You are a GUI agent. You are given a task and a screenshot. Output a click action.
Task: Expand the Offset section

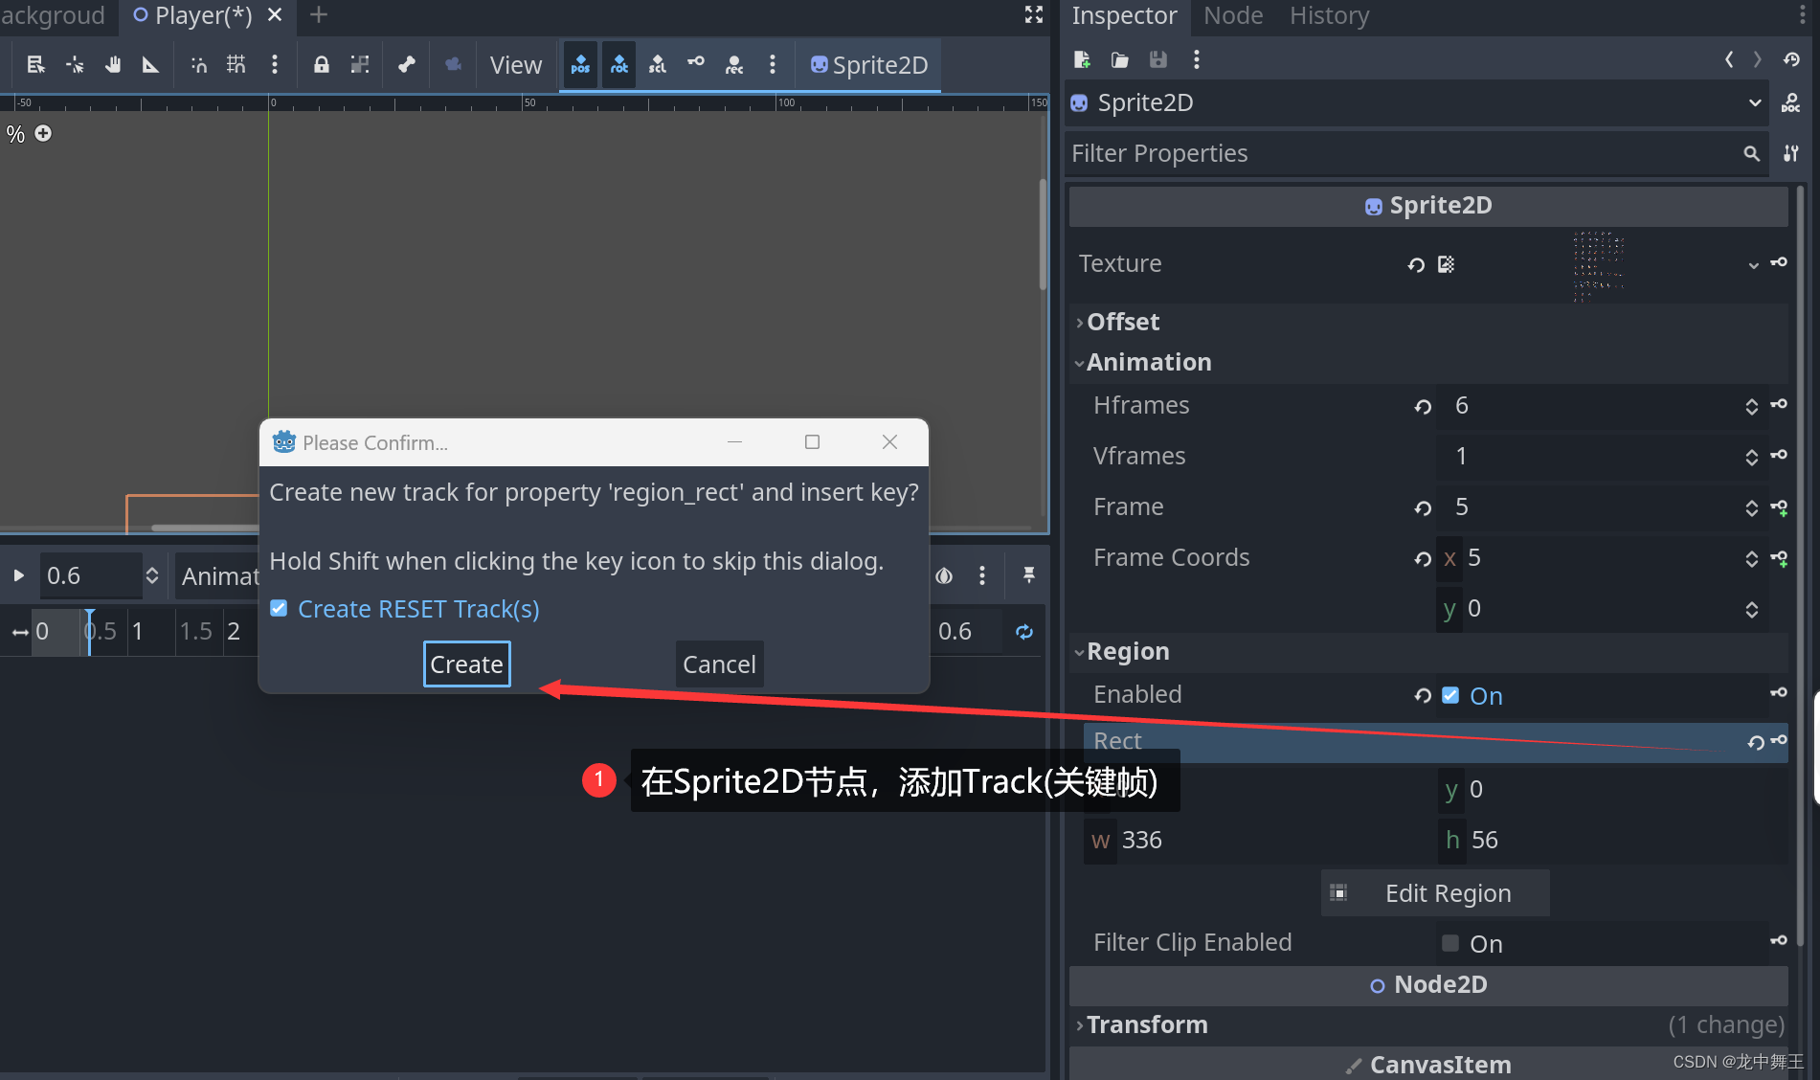(1428, 322)
